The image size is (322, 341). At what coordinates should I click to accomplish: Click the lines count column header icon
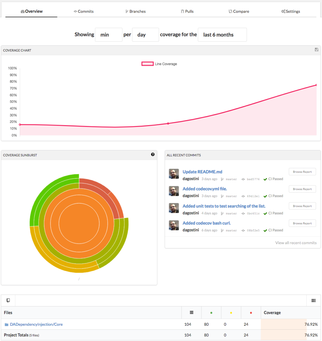[191, 313]
